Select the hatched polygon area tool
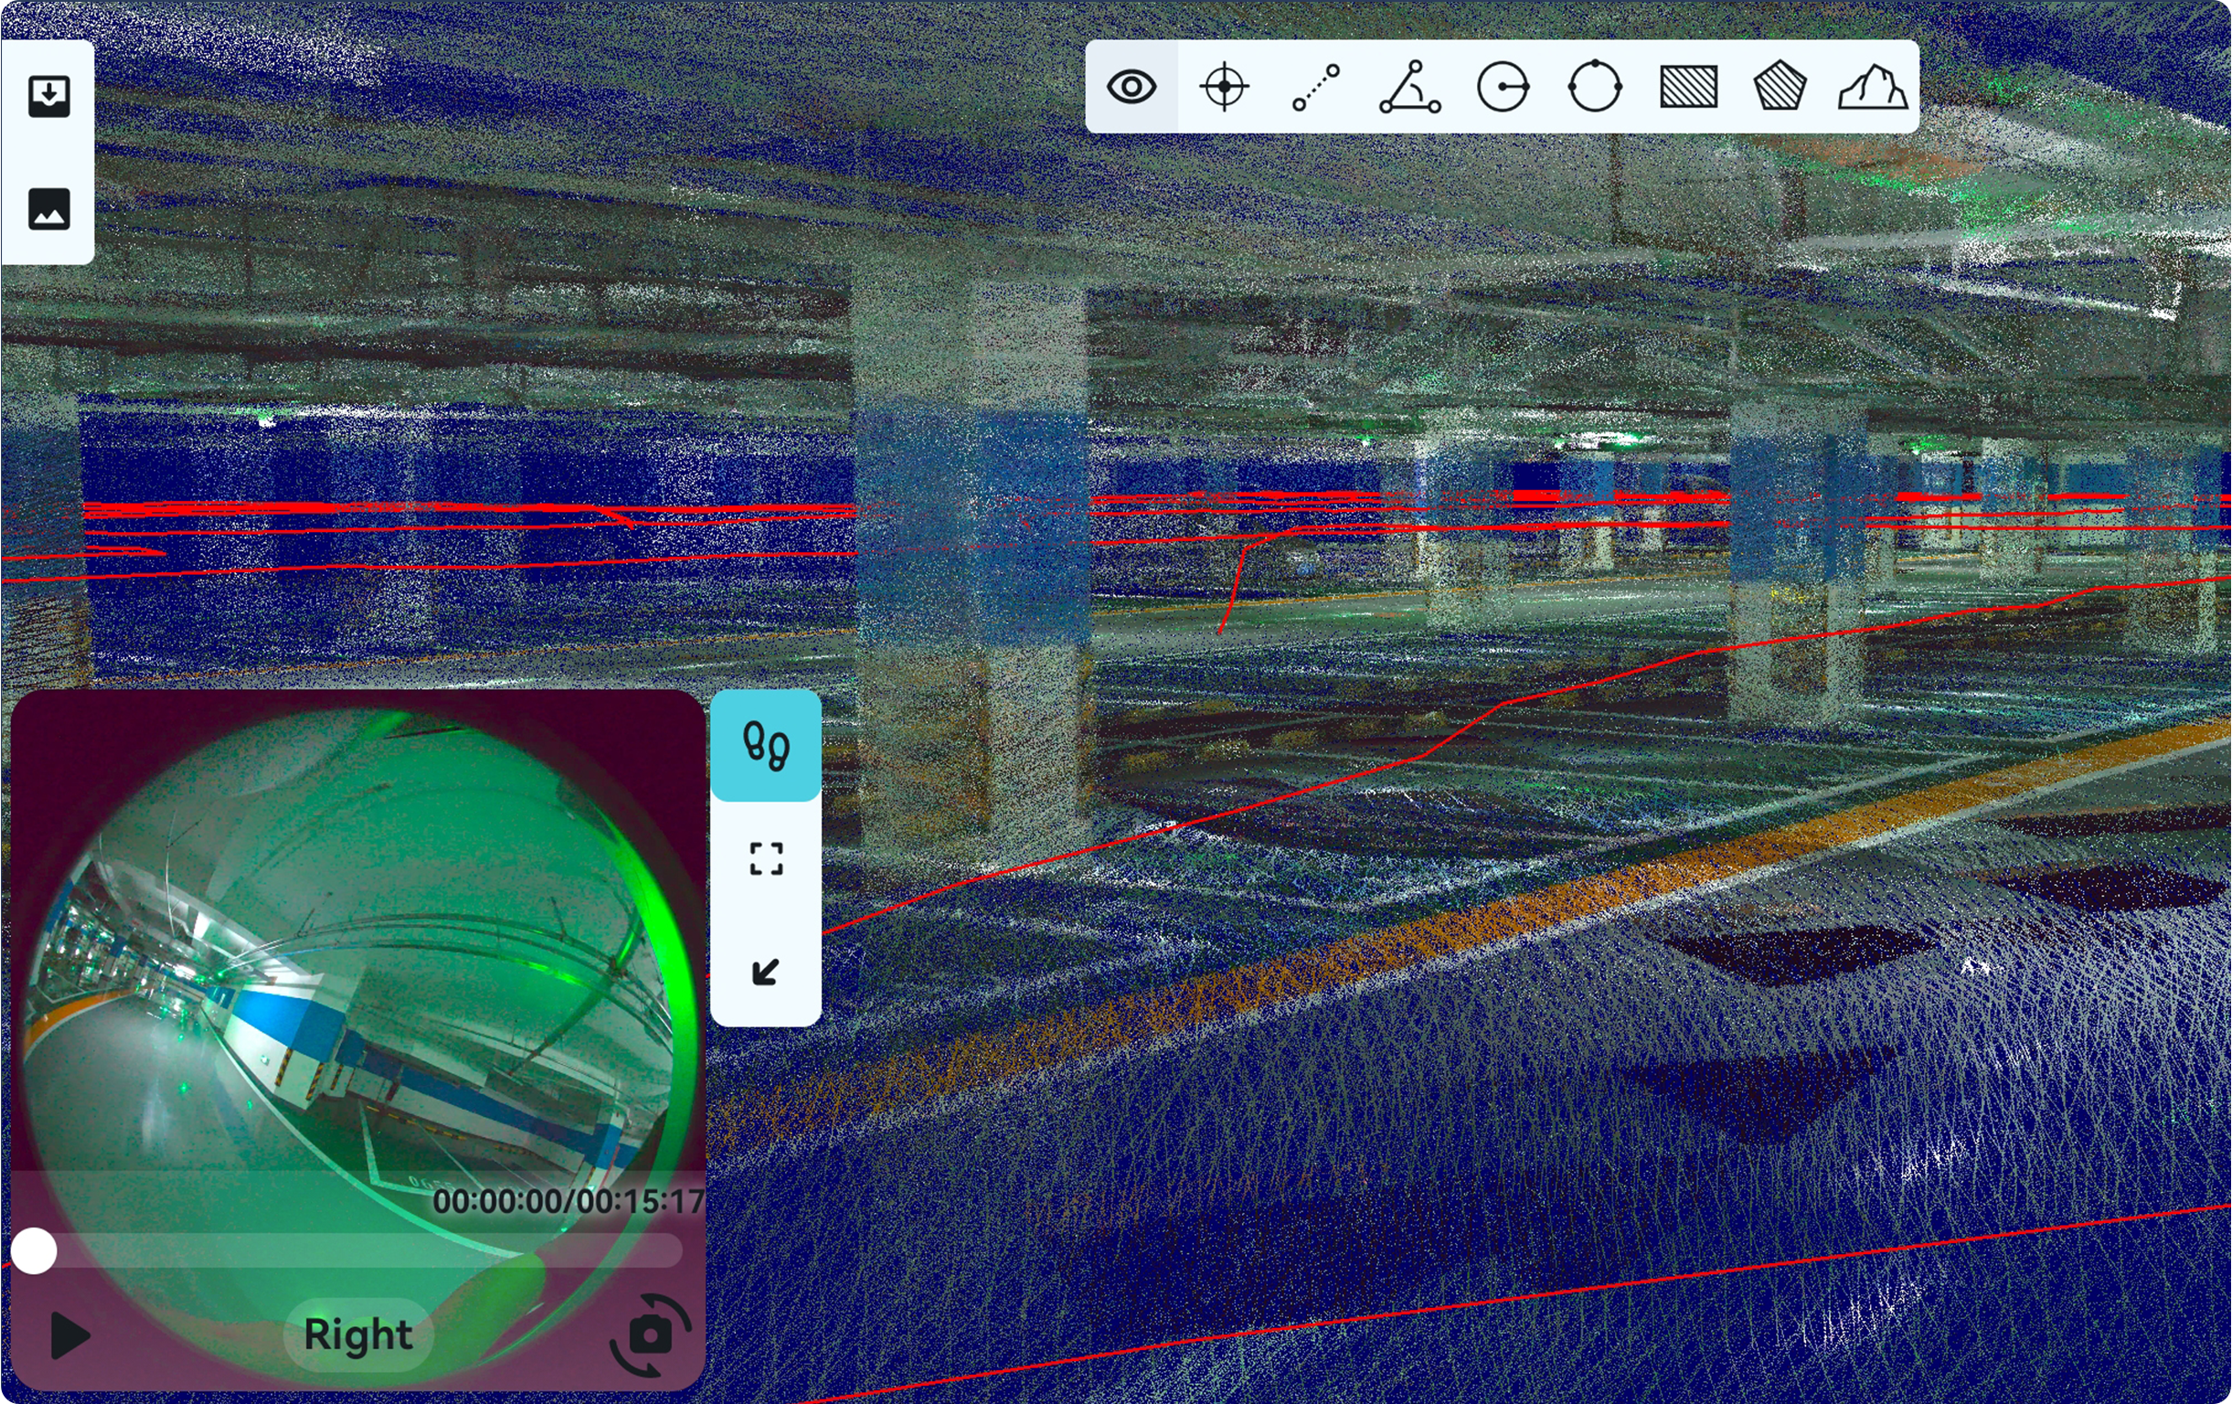 (x=1780, y=87)
